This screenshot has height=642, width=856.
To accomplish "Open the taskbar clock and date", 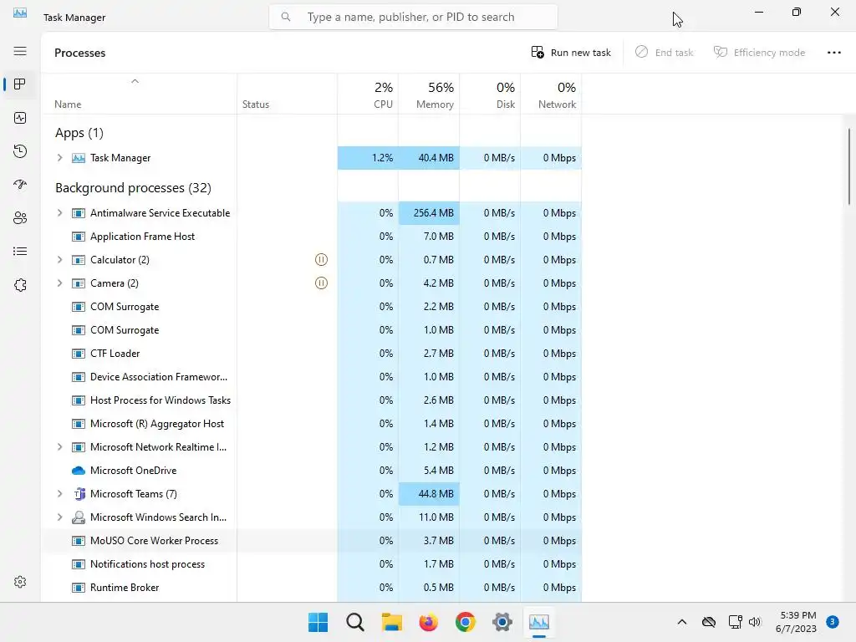I will [797, 622].
